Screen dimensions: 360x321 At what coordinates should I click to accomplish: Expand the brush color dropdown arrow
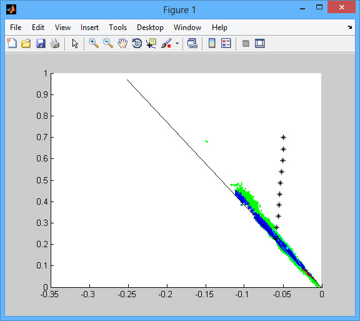(177, 43)
